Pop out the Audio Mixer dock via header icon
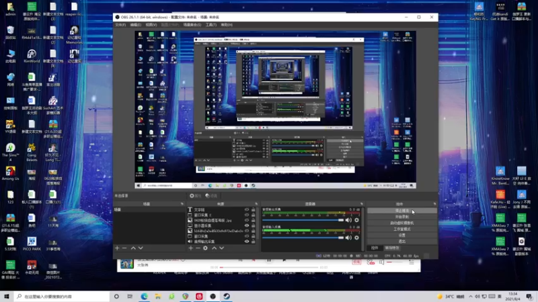Viewport: 538px width, 302px height. (x=362, y=204)
